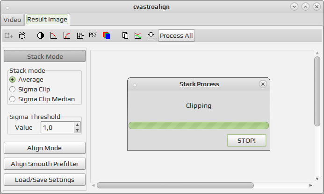Click the red rising-curve icon
The width and height of the screenshot is (324, 194).
[x=67, y=35]
